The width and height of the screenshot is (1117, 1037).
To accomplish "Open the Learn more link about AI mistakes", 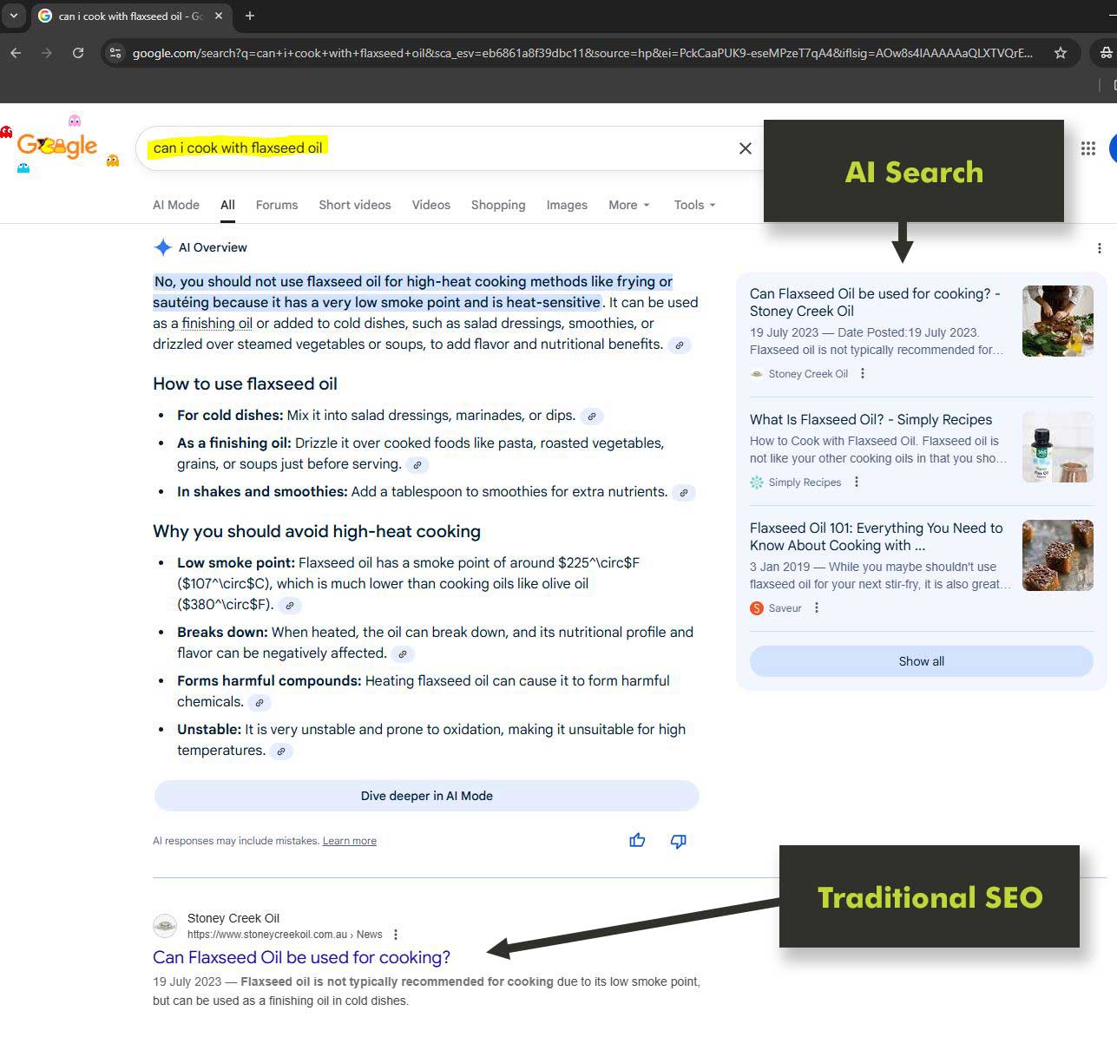I will 349,840.
